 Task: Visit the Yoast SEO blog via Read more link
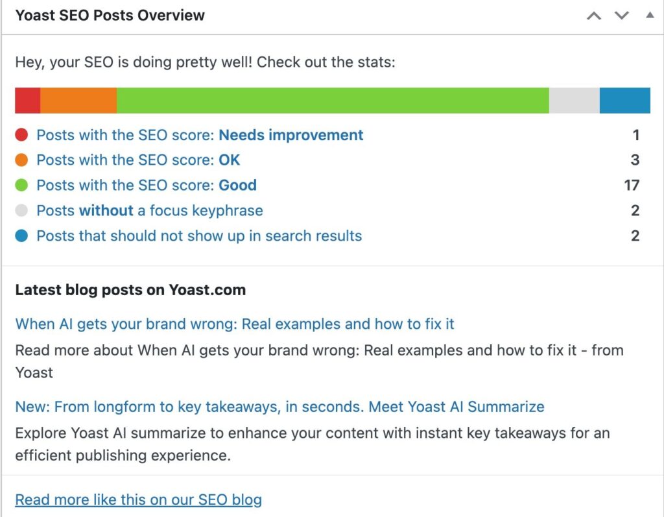(138, 499)
